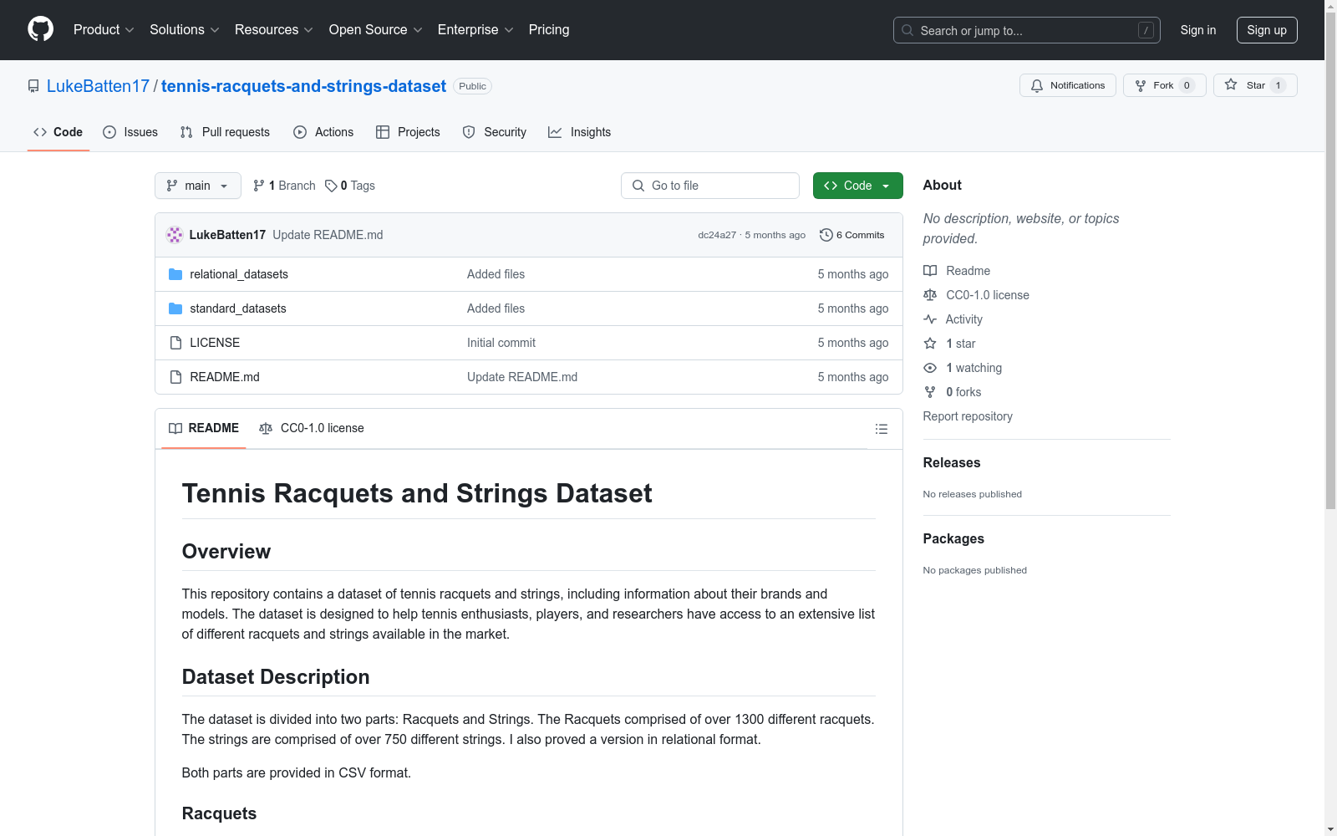
Task: Switch to the Issues tab
Action: click(130, 132)
